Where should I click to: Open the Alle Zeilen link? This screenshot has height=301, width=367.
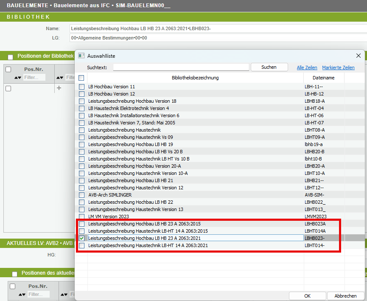coord(307,68)
